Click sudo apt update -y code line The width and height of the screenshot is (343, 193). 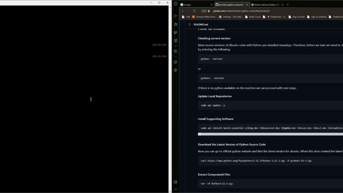coord(213,105)
